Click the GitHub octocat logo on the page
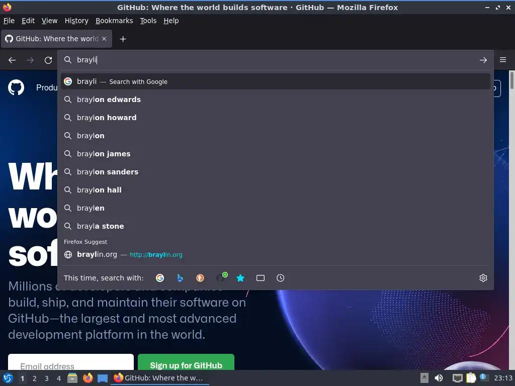This screenshot has height=386, width=515. point(16,87)
